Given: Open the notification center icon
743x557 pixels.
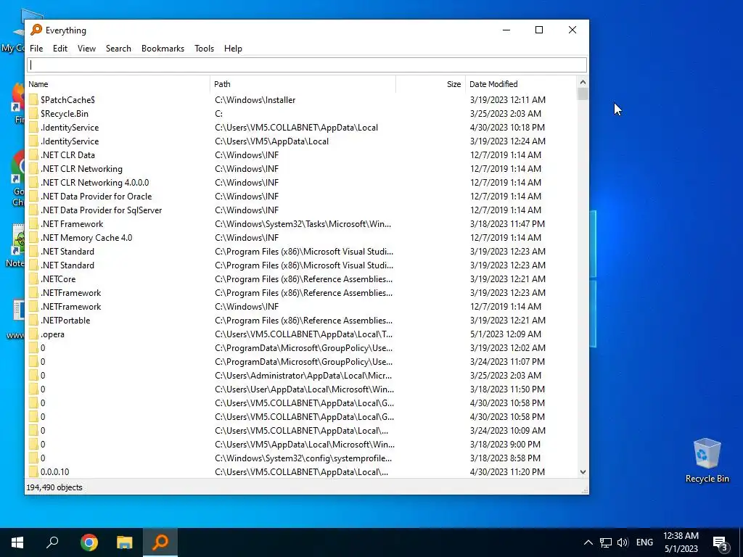Looking at the screenshot, I should [x=721, y=543].
